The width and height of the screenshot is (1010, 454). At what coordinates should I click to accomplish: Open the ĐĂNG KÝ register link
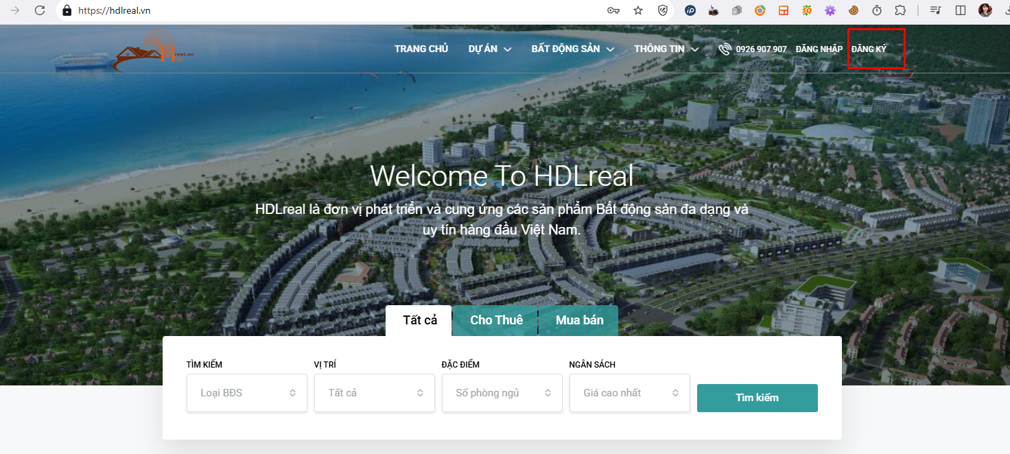869,49
